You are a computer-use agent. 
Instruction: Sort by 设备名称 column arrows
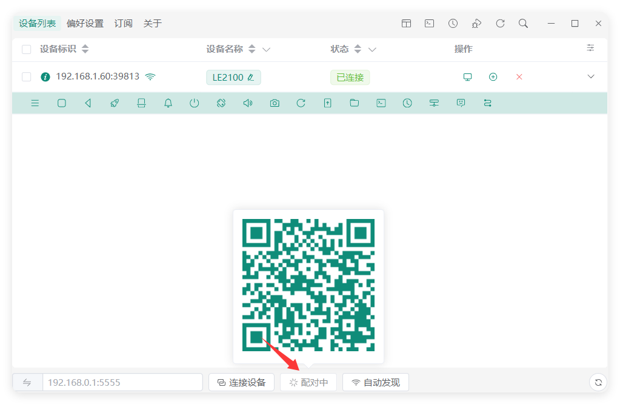(252, 49)
